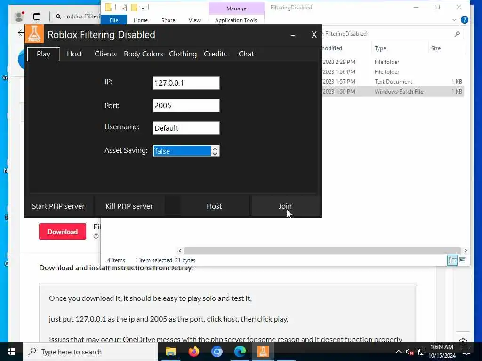Select the File folder row dated 1:56 PM

(392, 71)
